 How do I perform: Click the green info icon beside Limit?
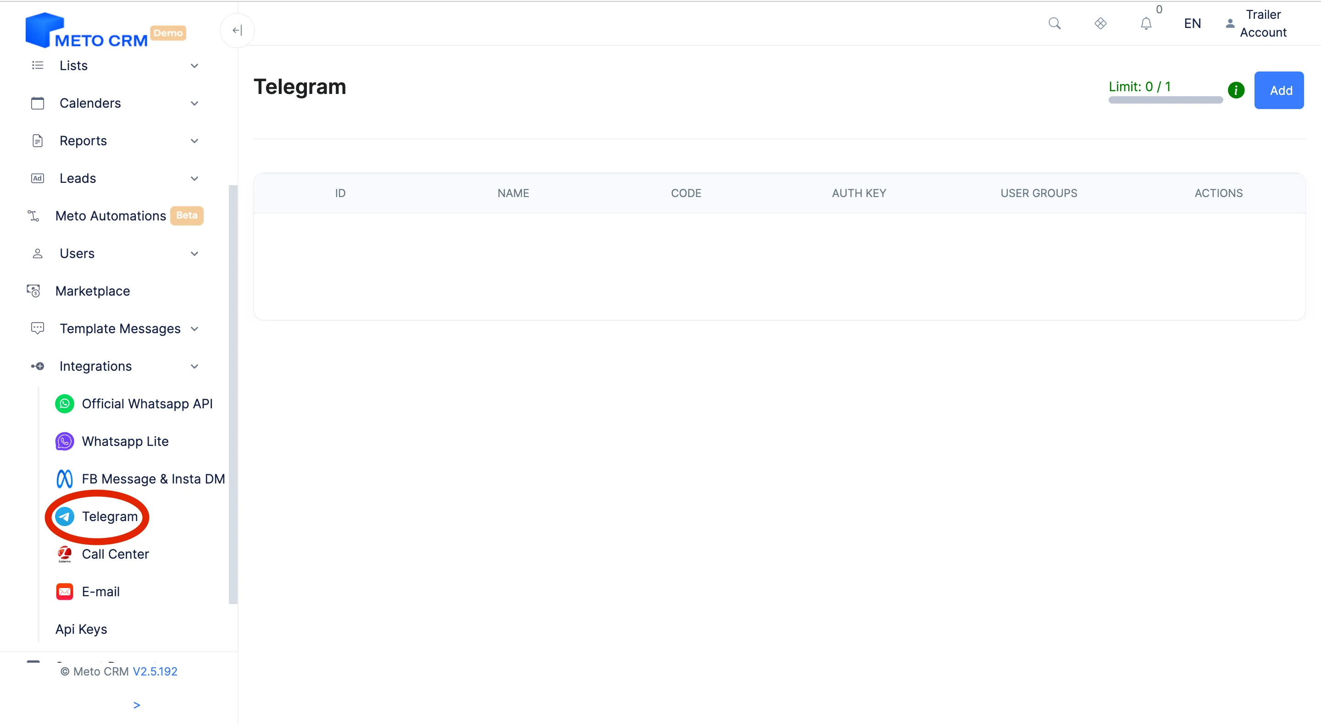tap(1236, 90)
